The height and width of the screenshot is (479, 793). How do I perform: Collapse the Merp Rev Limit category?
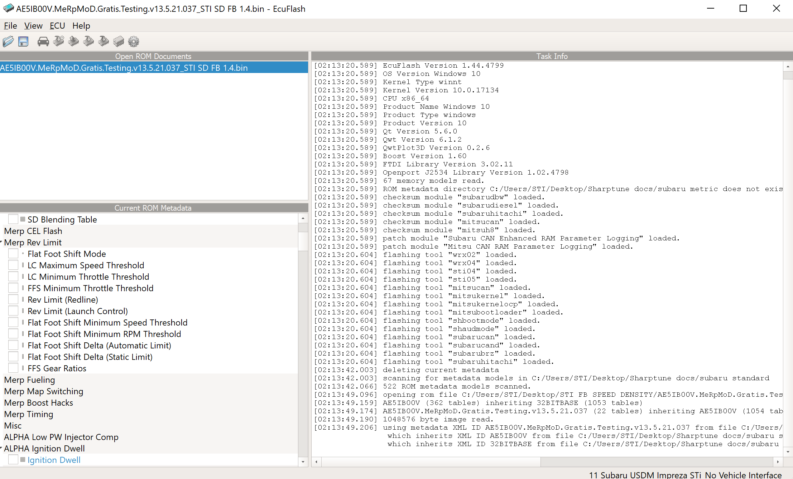(x=1, y=242)
